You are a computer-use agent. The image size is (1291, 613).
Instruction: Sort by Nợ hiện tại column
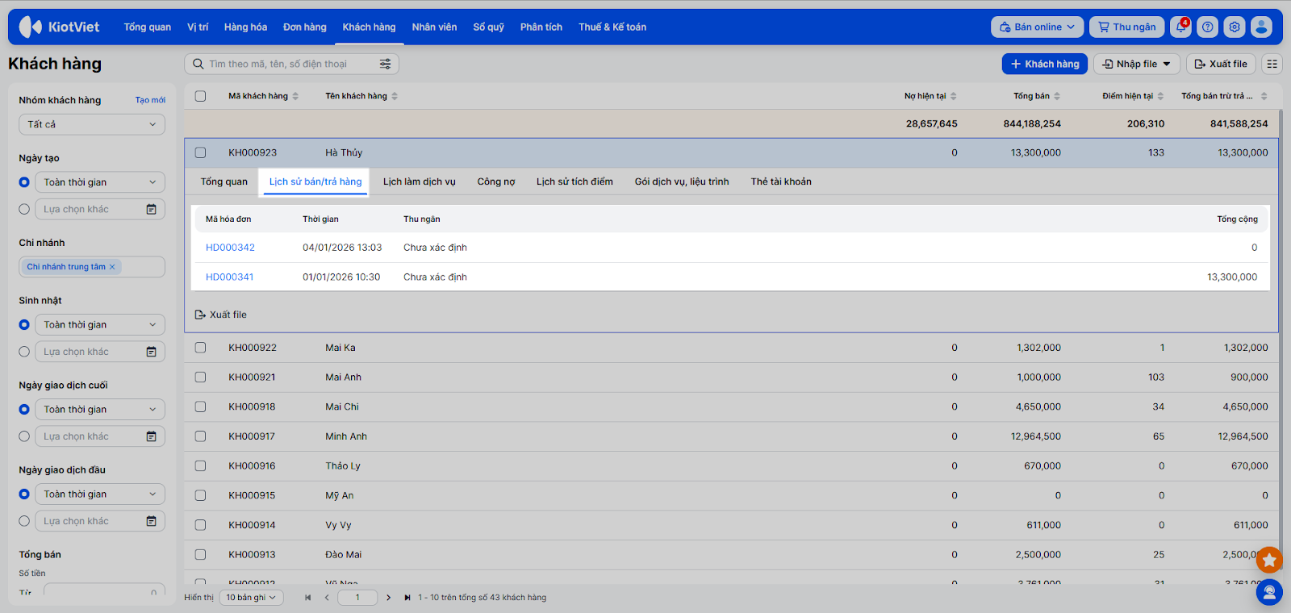930,96
